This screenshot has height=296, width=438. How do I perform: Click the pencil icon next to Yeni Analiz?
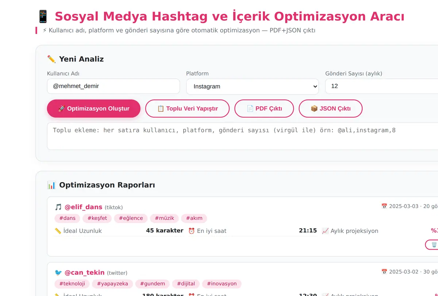pos(51,59)
